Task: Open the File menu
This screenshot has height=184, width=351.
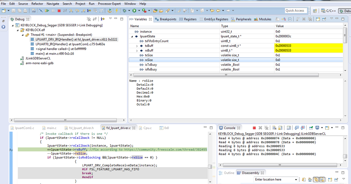Action: click(4, 4)
